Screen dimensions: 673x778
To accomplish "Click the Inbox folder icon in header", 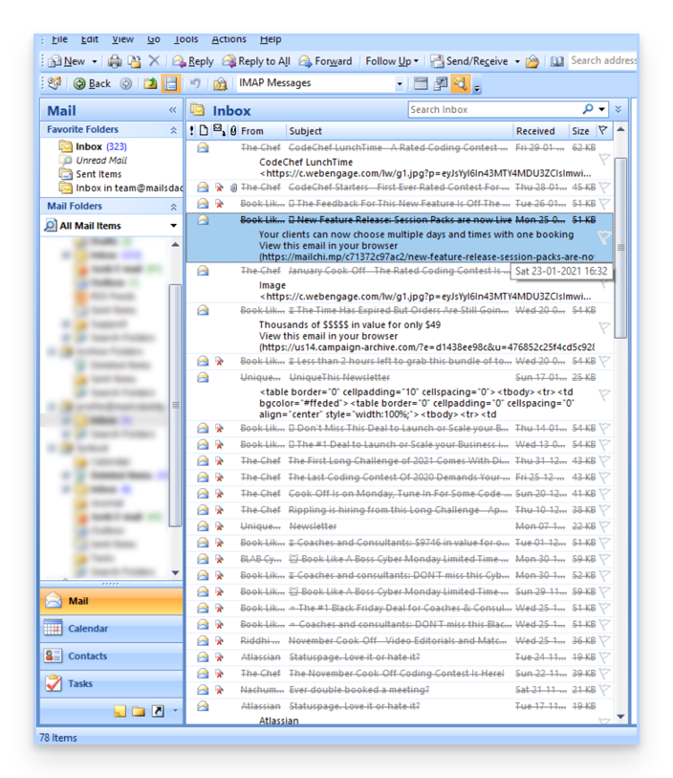I will click(198, 110).
